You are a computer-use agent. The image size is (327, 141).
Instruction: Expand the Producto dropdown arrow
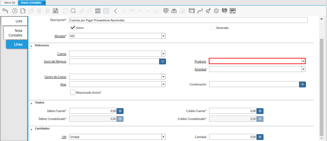click(x=303, y=61)
